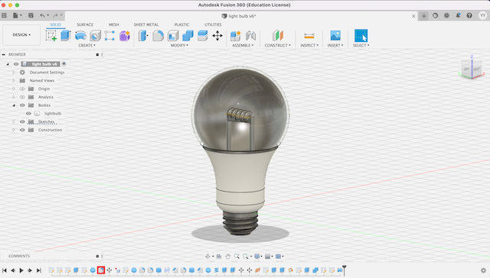Open the ASSEMBLE dropdown menu
This screenshot has width=490, height=278.
[x=243, y=45]
